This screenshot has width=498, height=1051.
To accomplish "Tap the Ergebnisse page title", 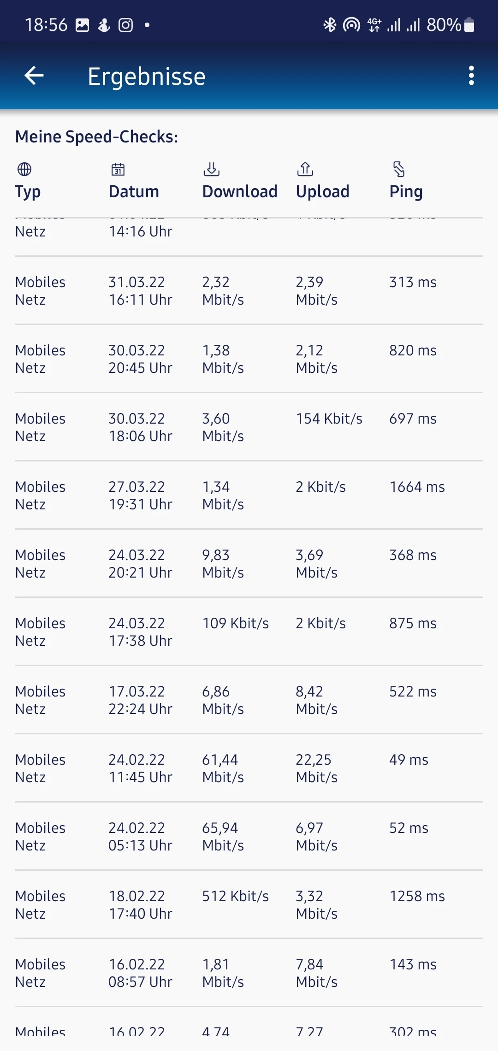I will pyautogui.click(x=147, y=77).
